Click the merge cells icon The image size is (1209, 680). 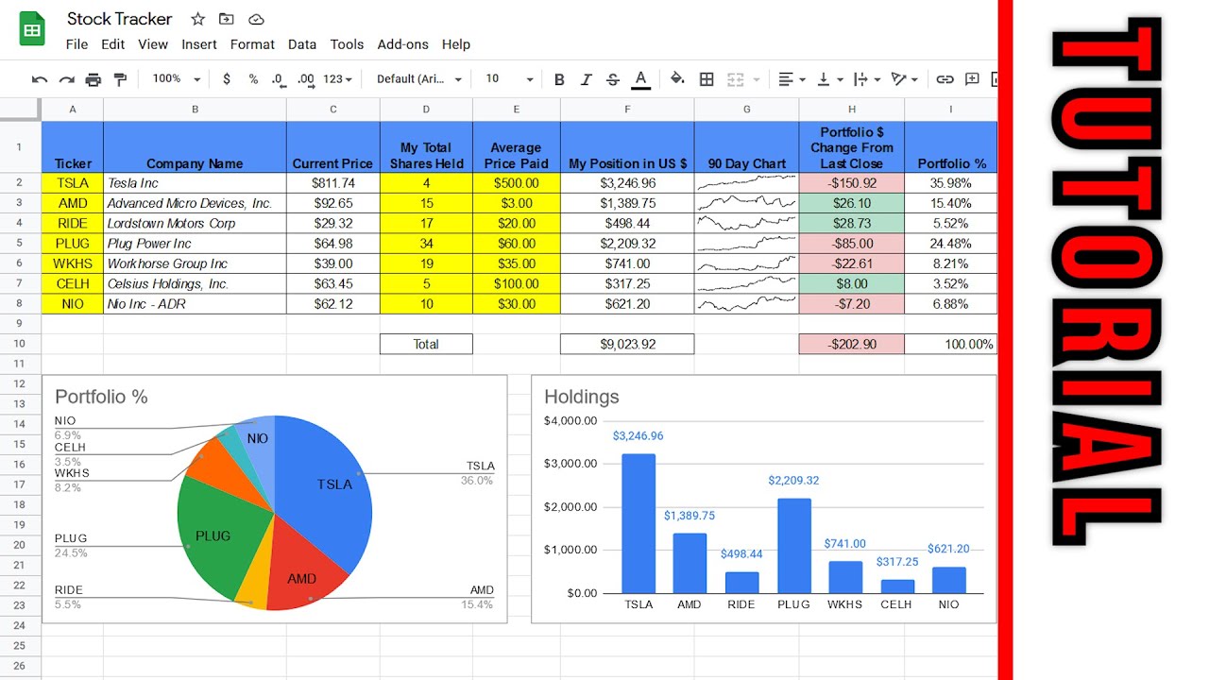(734, 79)
